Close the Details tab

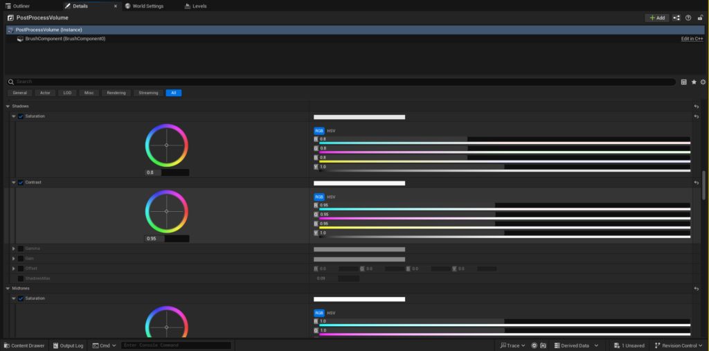116,6
